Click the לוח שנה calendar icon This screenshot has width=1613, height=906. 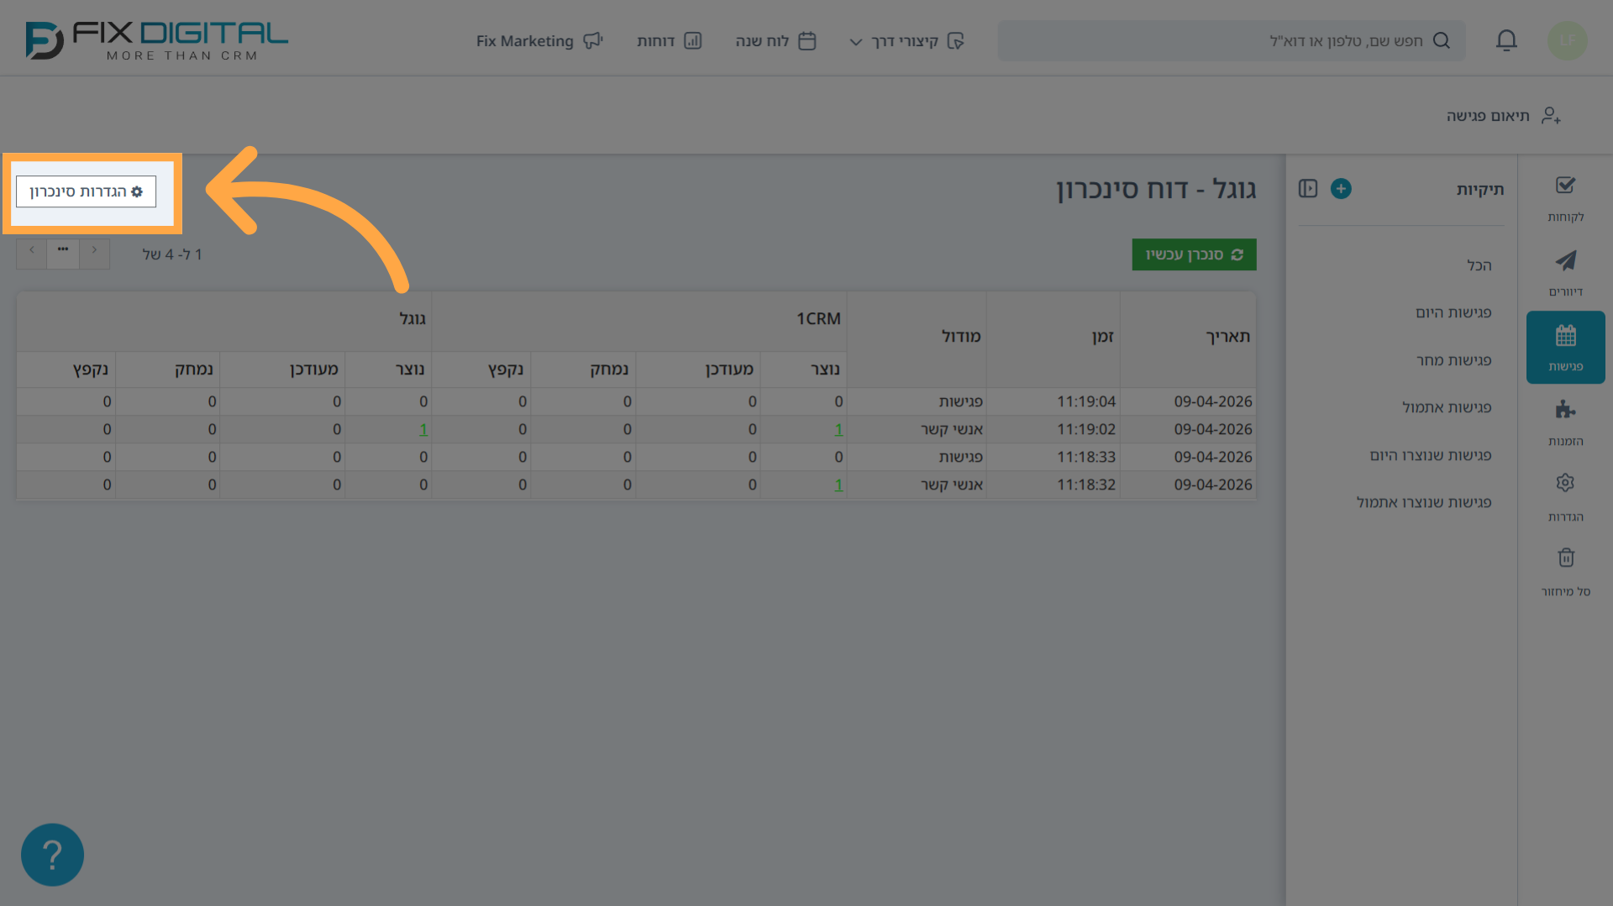[807, 40]
